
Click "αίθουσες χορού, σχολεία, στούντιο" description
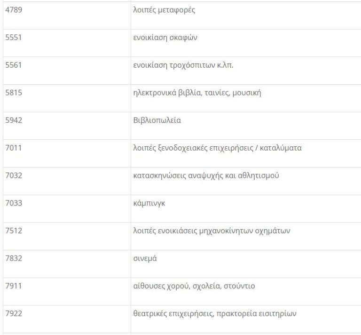click(194, 286)
